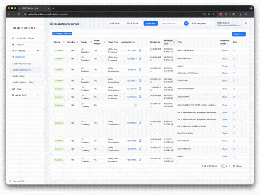Click the Country column filter icon
The height and width of the screenshot is (195, 260).
tap(77, 42)
